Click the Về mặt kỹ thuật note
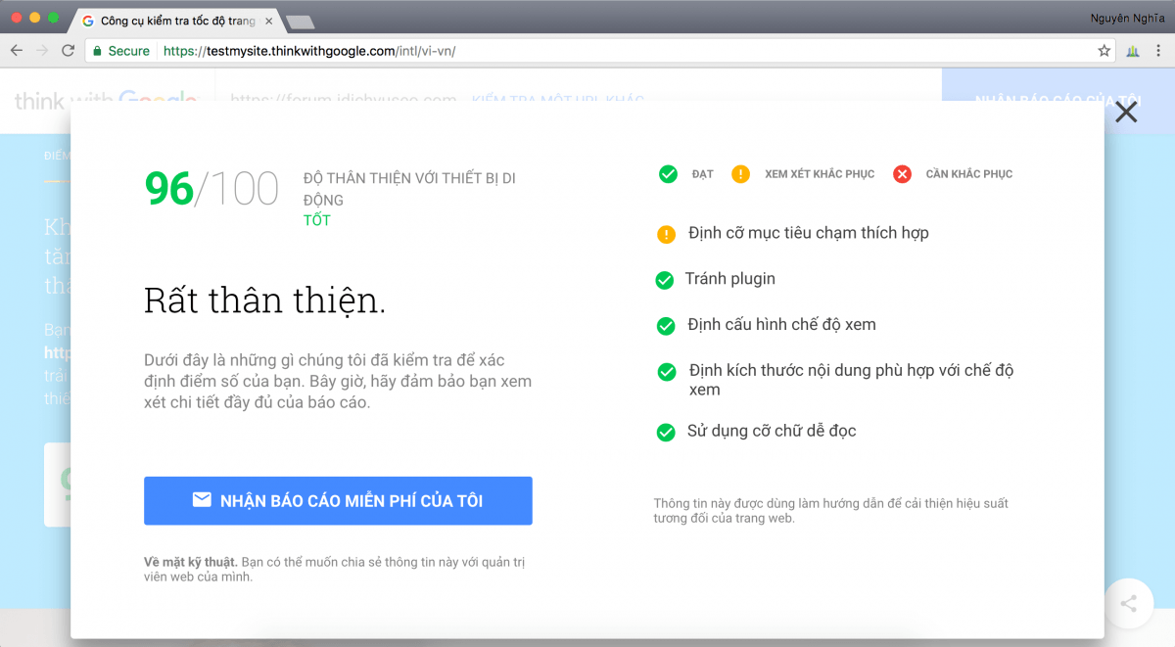The width and height of the screenshot is (1175, 647). pos(335,570)
